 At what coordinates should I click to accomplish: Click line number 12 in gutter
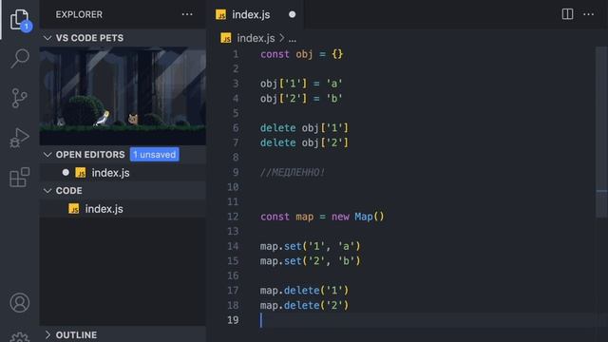pos(233,217)
